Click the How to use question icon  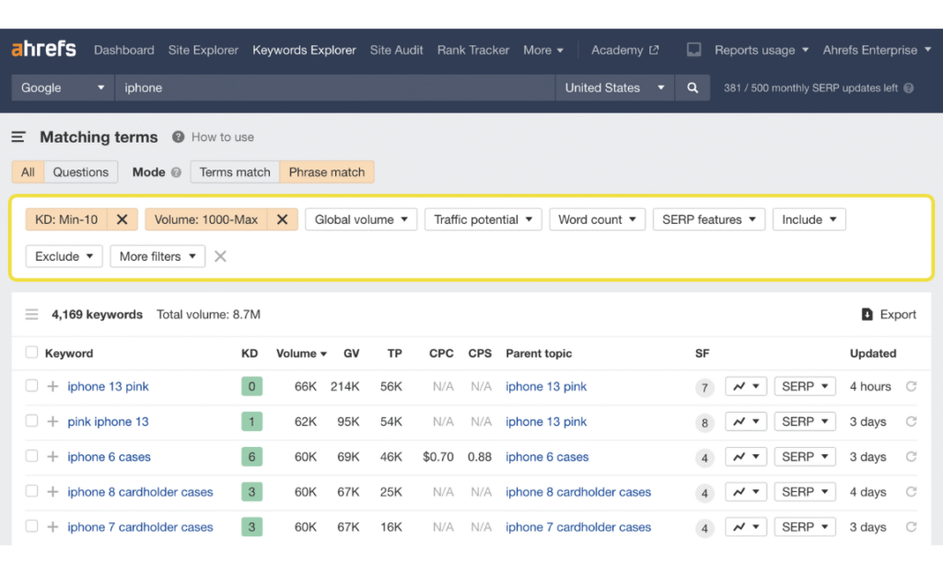[x=178, y=137]
